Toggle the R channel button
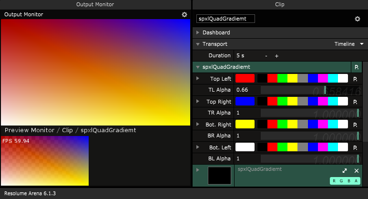This screenshot has width=368, height=199. point(335,181)
